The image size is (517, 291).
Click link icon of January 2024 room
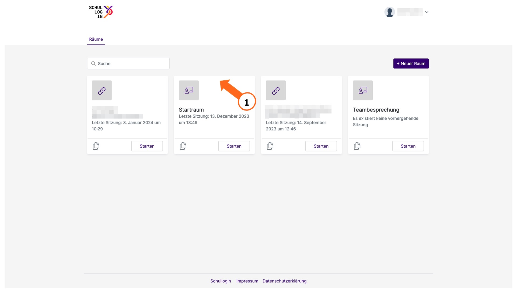(102, 91)
